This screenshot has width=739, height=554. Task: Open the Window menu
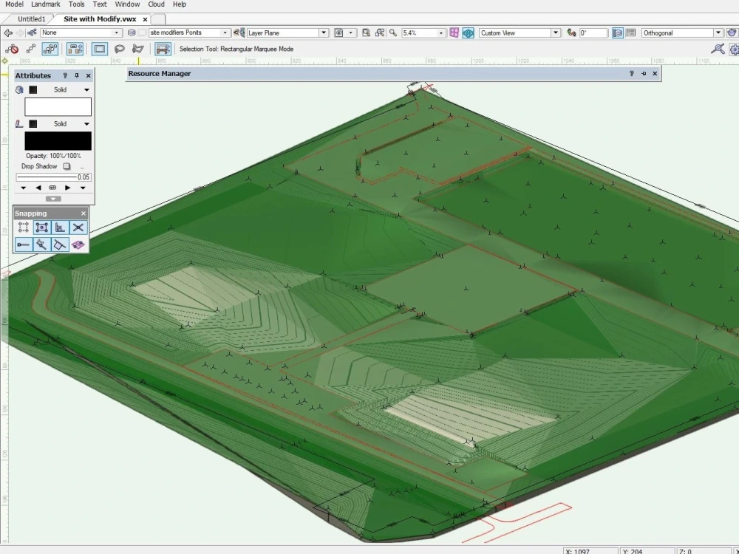(127, 4)
